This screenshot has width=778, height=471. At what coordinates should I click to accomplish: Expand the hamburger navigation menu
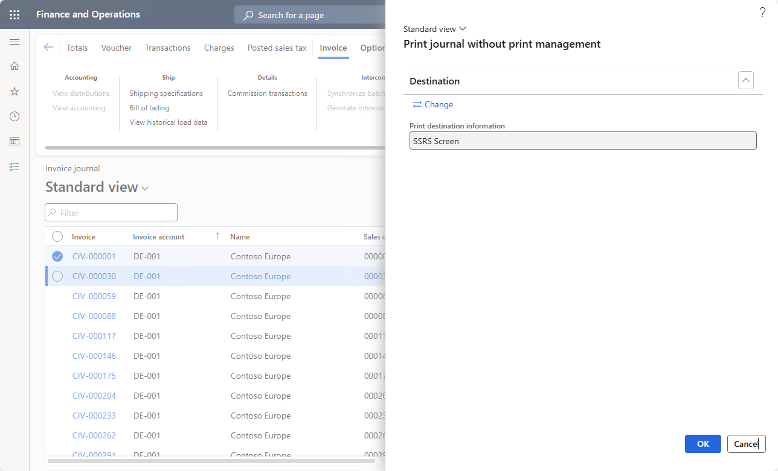point(14,42)
